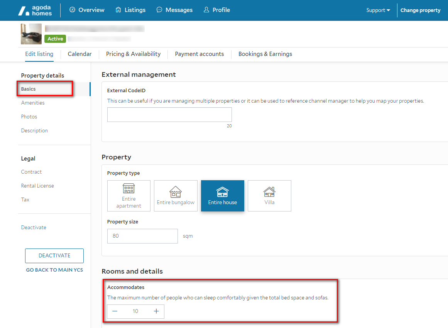Click the property thumbnail photo
The image size is (448, 328).
pyautogui.click(x=31, y=34)
